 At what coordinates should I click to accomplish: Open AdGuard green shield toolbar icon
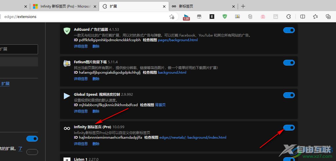[x=225, y=17]
